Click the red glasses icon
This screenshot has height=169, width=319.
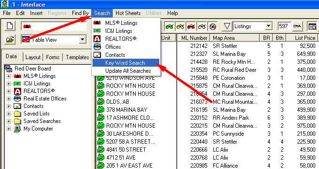[191, 26]
